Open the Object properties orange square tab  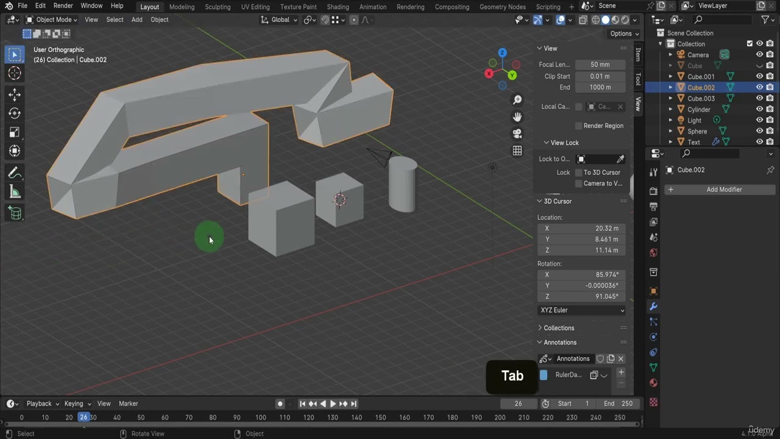(653, 291)
